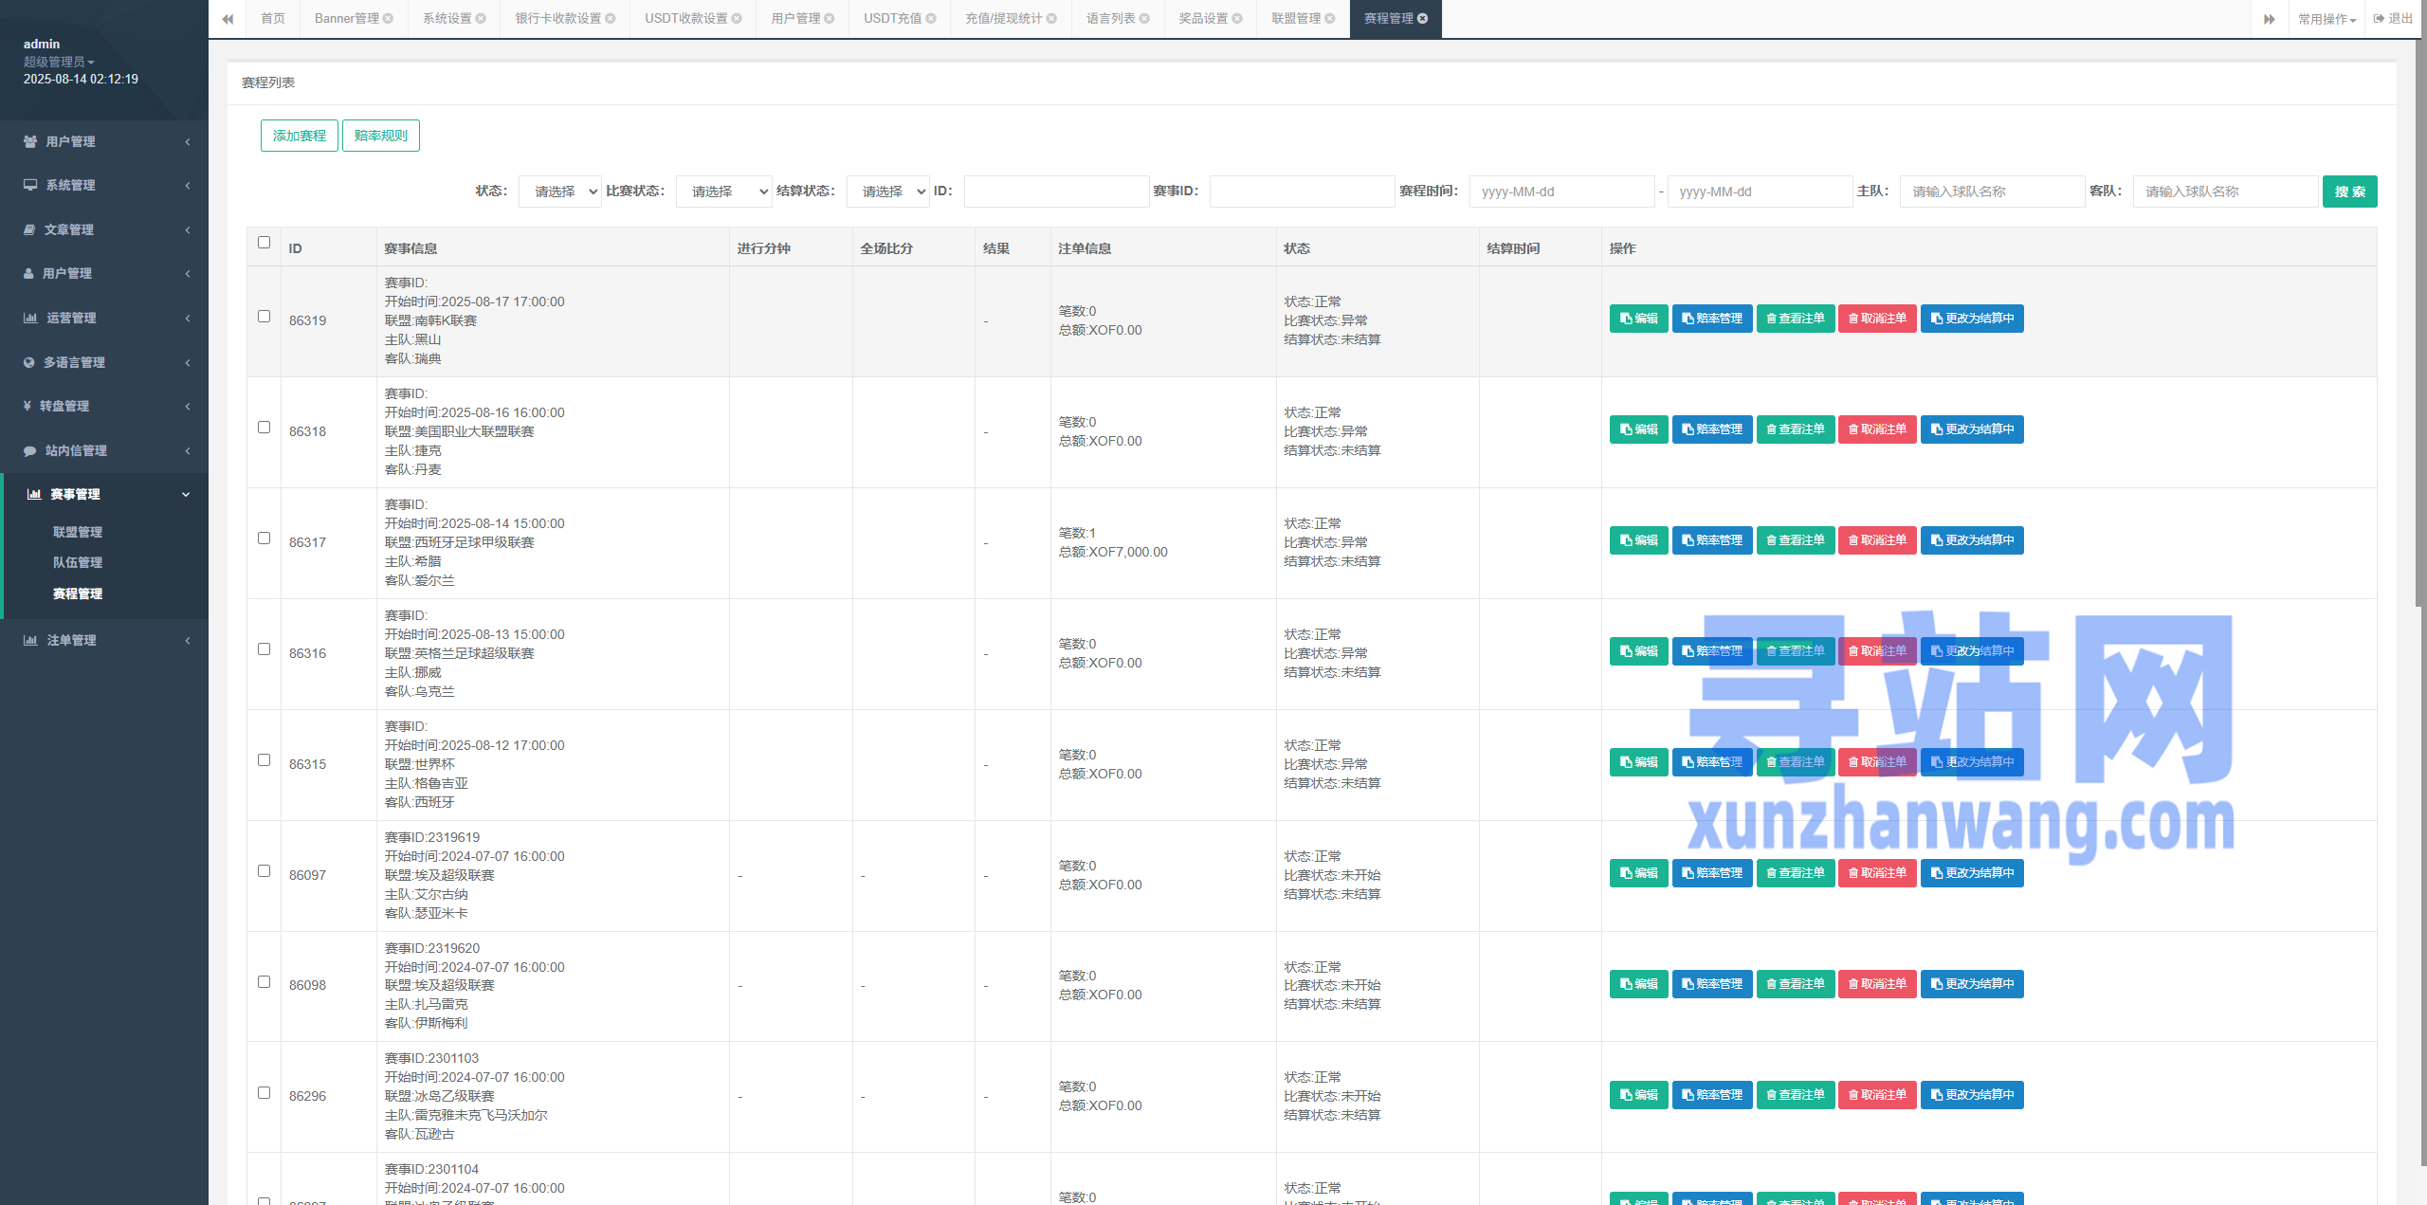Check the row checkbox for ID 86316
Screen dimensions: 2427x1205
265,649
